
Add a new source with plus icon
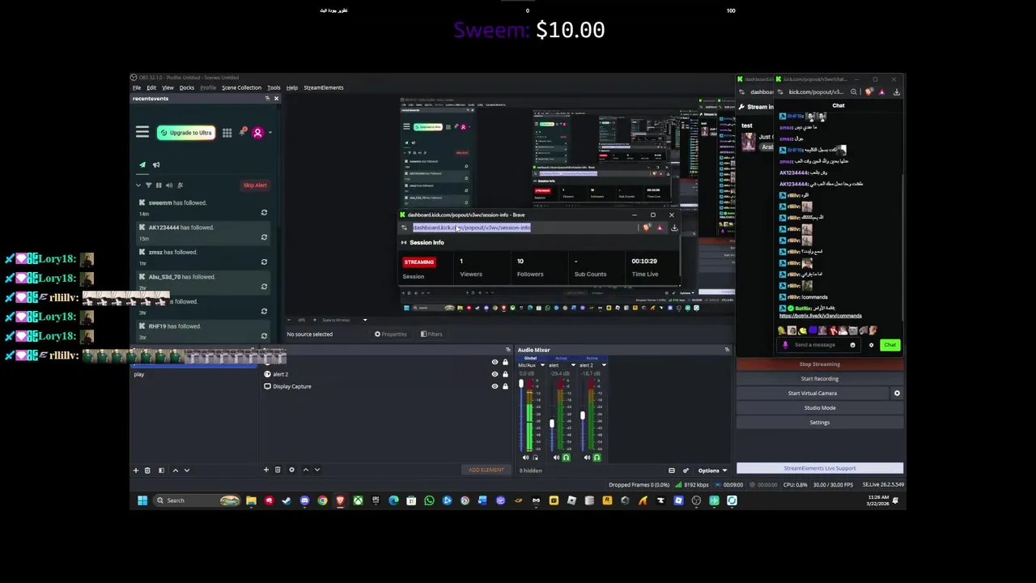265,470
